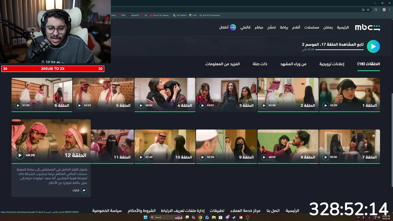
Task: Open the أفلام navigation item
Action: 296,27
